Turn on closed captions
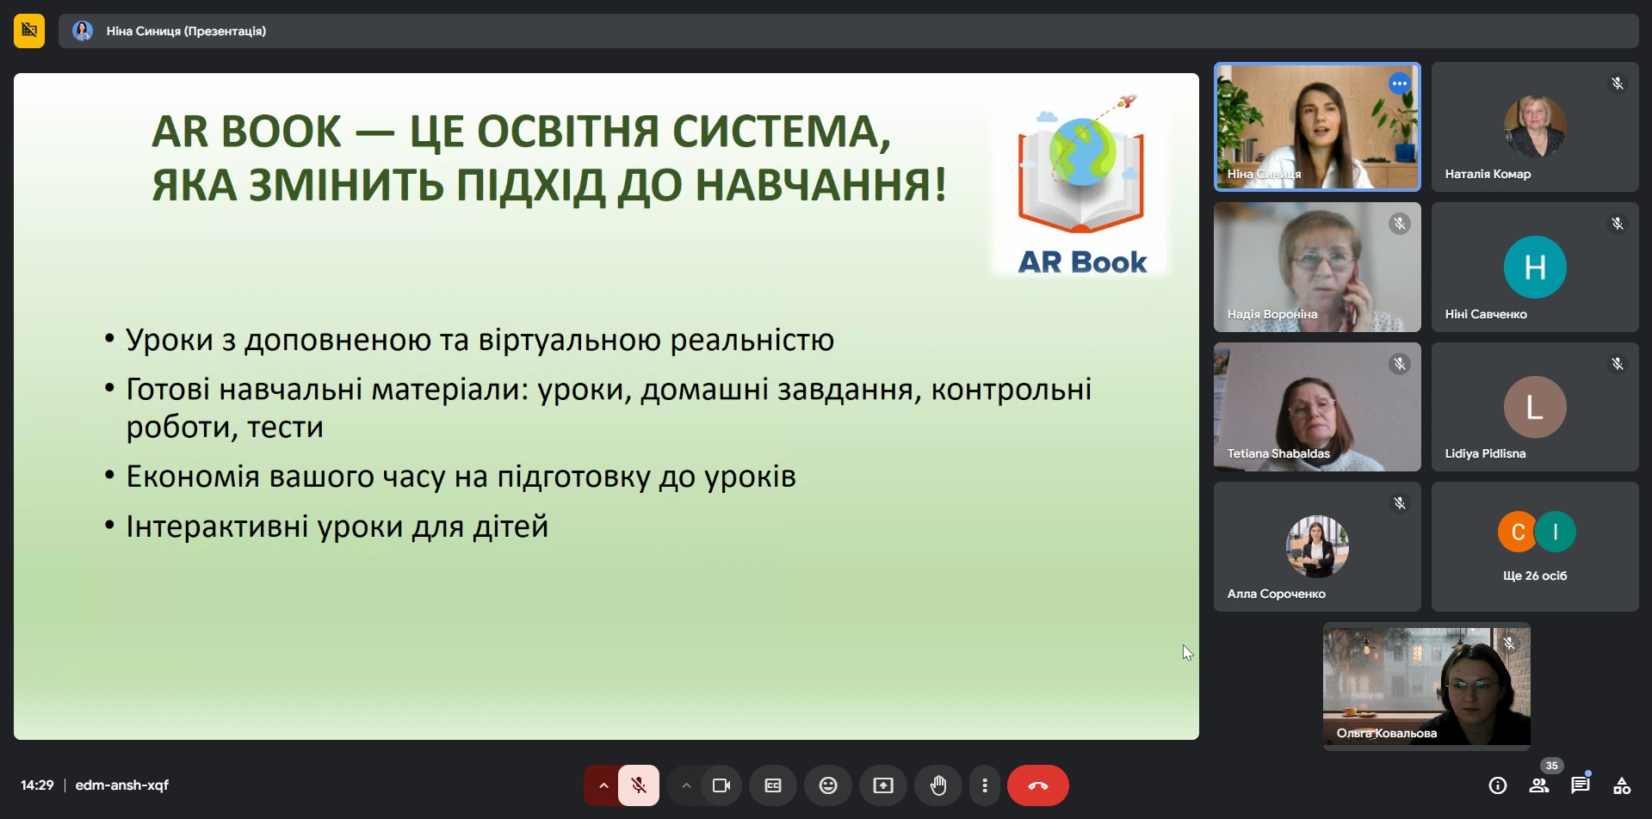The width and height of the screenshot is (1652, 819). pyautogui.click(x=773, y=785)
